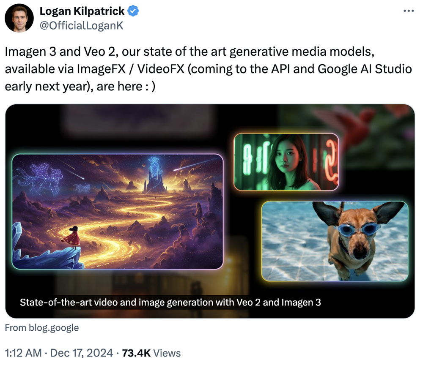Viewport: 423px width, 365px height.
Task: Open the @OfficialLoganK handle link
Action: click(x=82, y=26)
